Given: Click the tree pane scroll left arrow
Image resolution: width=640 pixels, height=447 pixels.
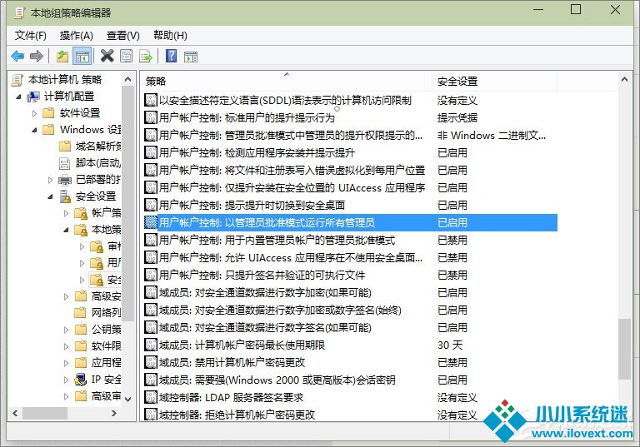Looking at the screenshot, I should 15,413.
